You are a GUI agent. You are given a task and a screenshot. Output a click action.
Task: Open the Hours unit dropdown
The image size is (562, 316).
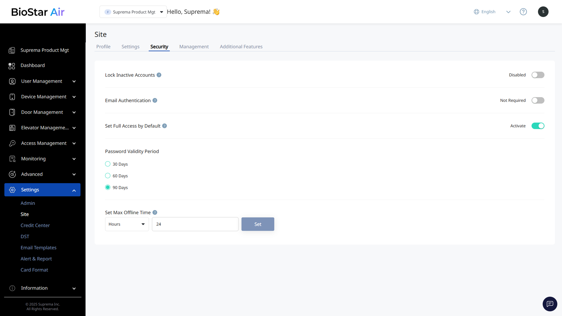tap(127, 224)
